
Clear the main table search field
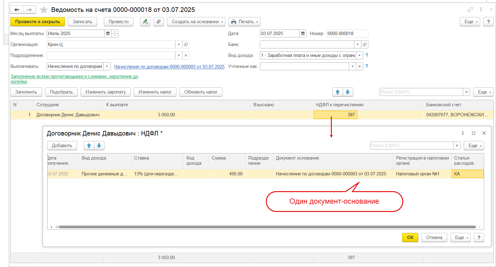coord(466,92)
